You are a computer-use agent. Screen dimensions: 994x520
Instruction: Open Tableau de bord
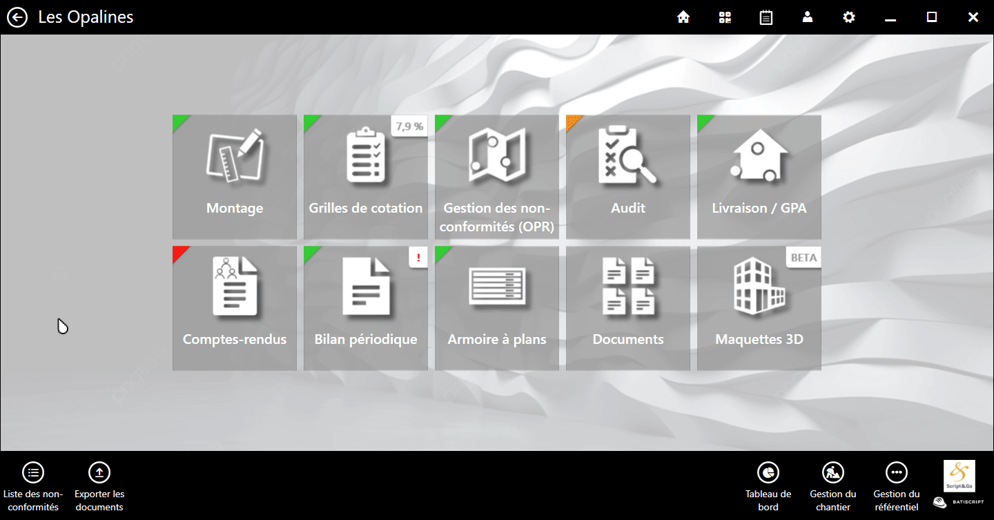click(768, 487)
